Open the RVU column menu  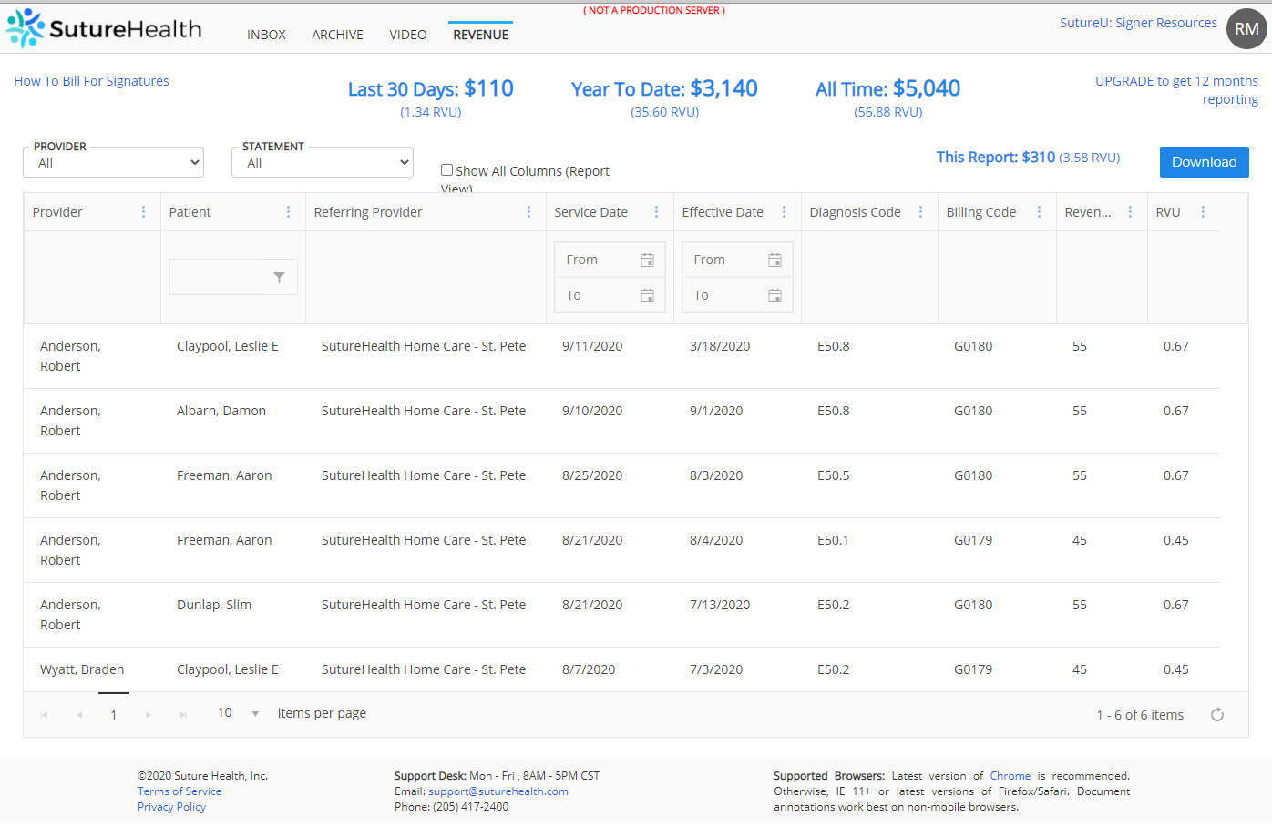(x=1203, y=212)
